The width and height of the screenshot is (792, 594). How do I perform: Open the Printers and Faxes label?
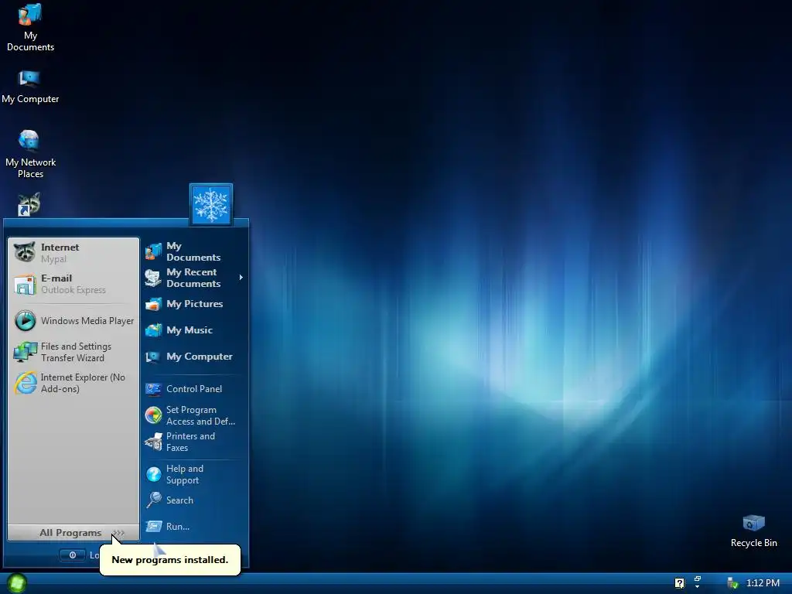coord(190,442)
